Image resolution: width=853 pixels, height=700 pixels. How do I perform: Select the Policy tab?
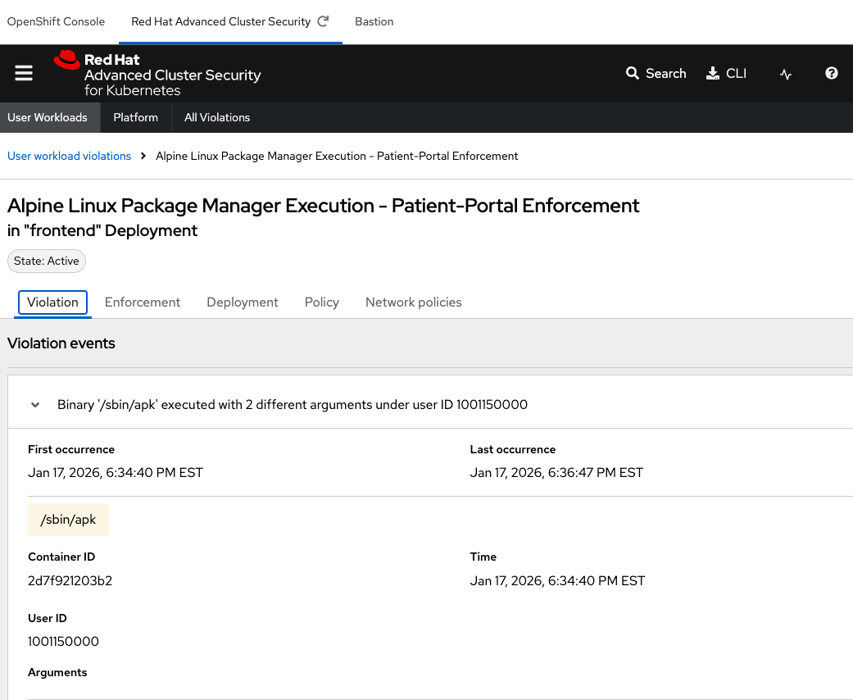(x=321, y=302)
